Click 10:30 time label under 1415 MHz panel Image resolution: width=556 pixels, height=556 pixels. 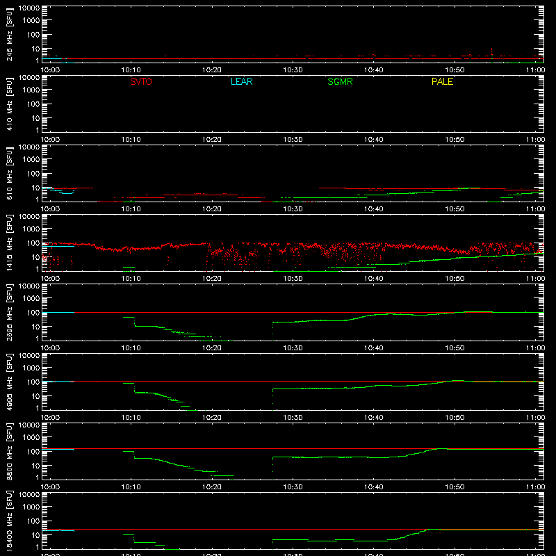(293, 279)
